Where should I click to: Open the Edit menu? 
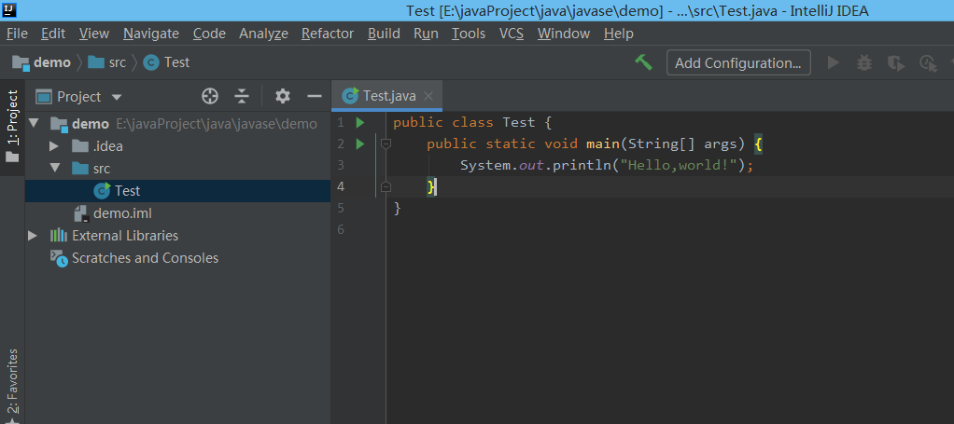point(53,34)
